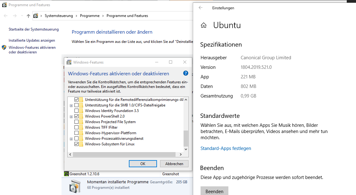Screen dimensions: 356x195
Task: Click folder icon of Windows PowerShell 2.0
Action: coord(81,116)
